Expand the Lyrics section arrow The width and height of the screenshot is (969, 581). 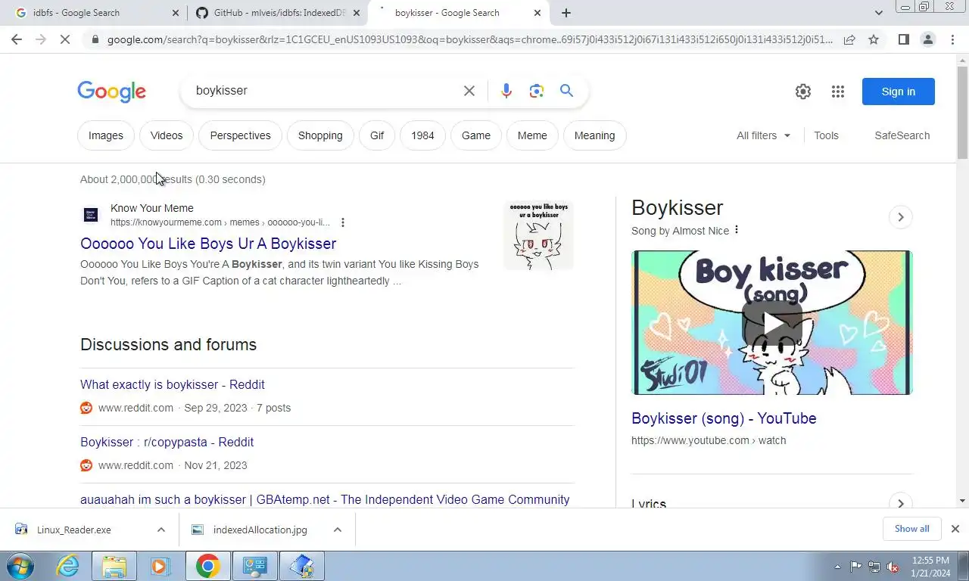(x=900, y=503)
